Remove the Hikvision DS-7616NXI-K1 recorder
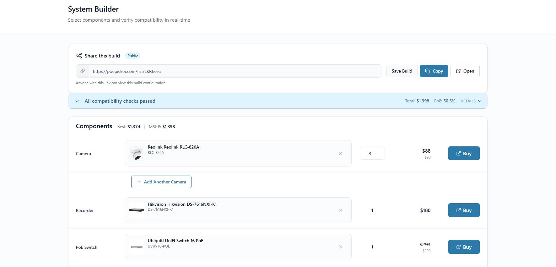 341,210
